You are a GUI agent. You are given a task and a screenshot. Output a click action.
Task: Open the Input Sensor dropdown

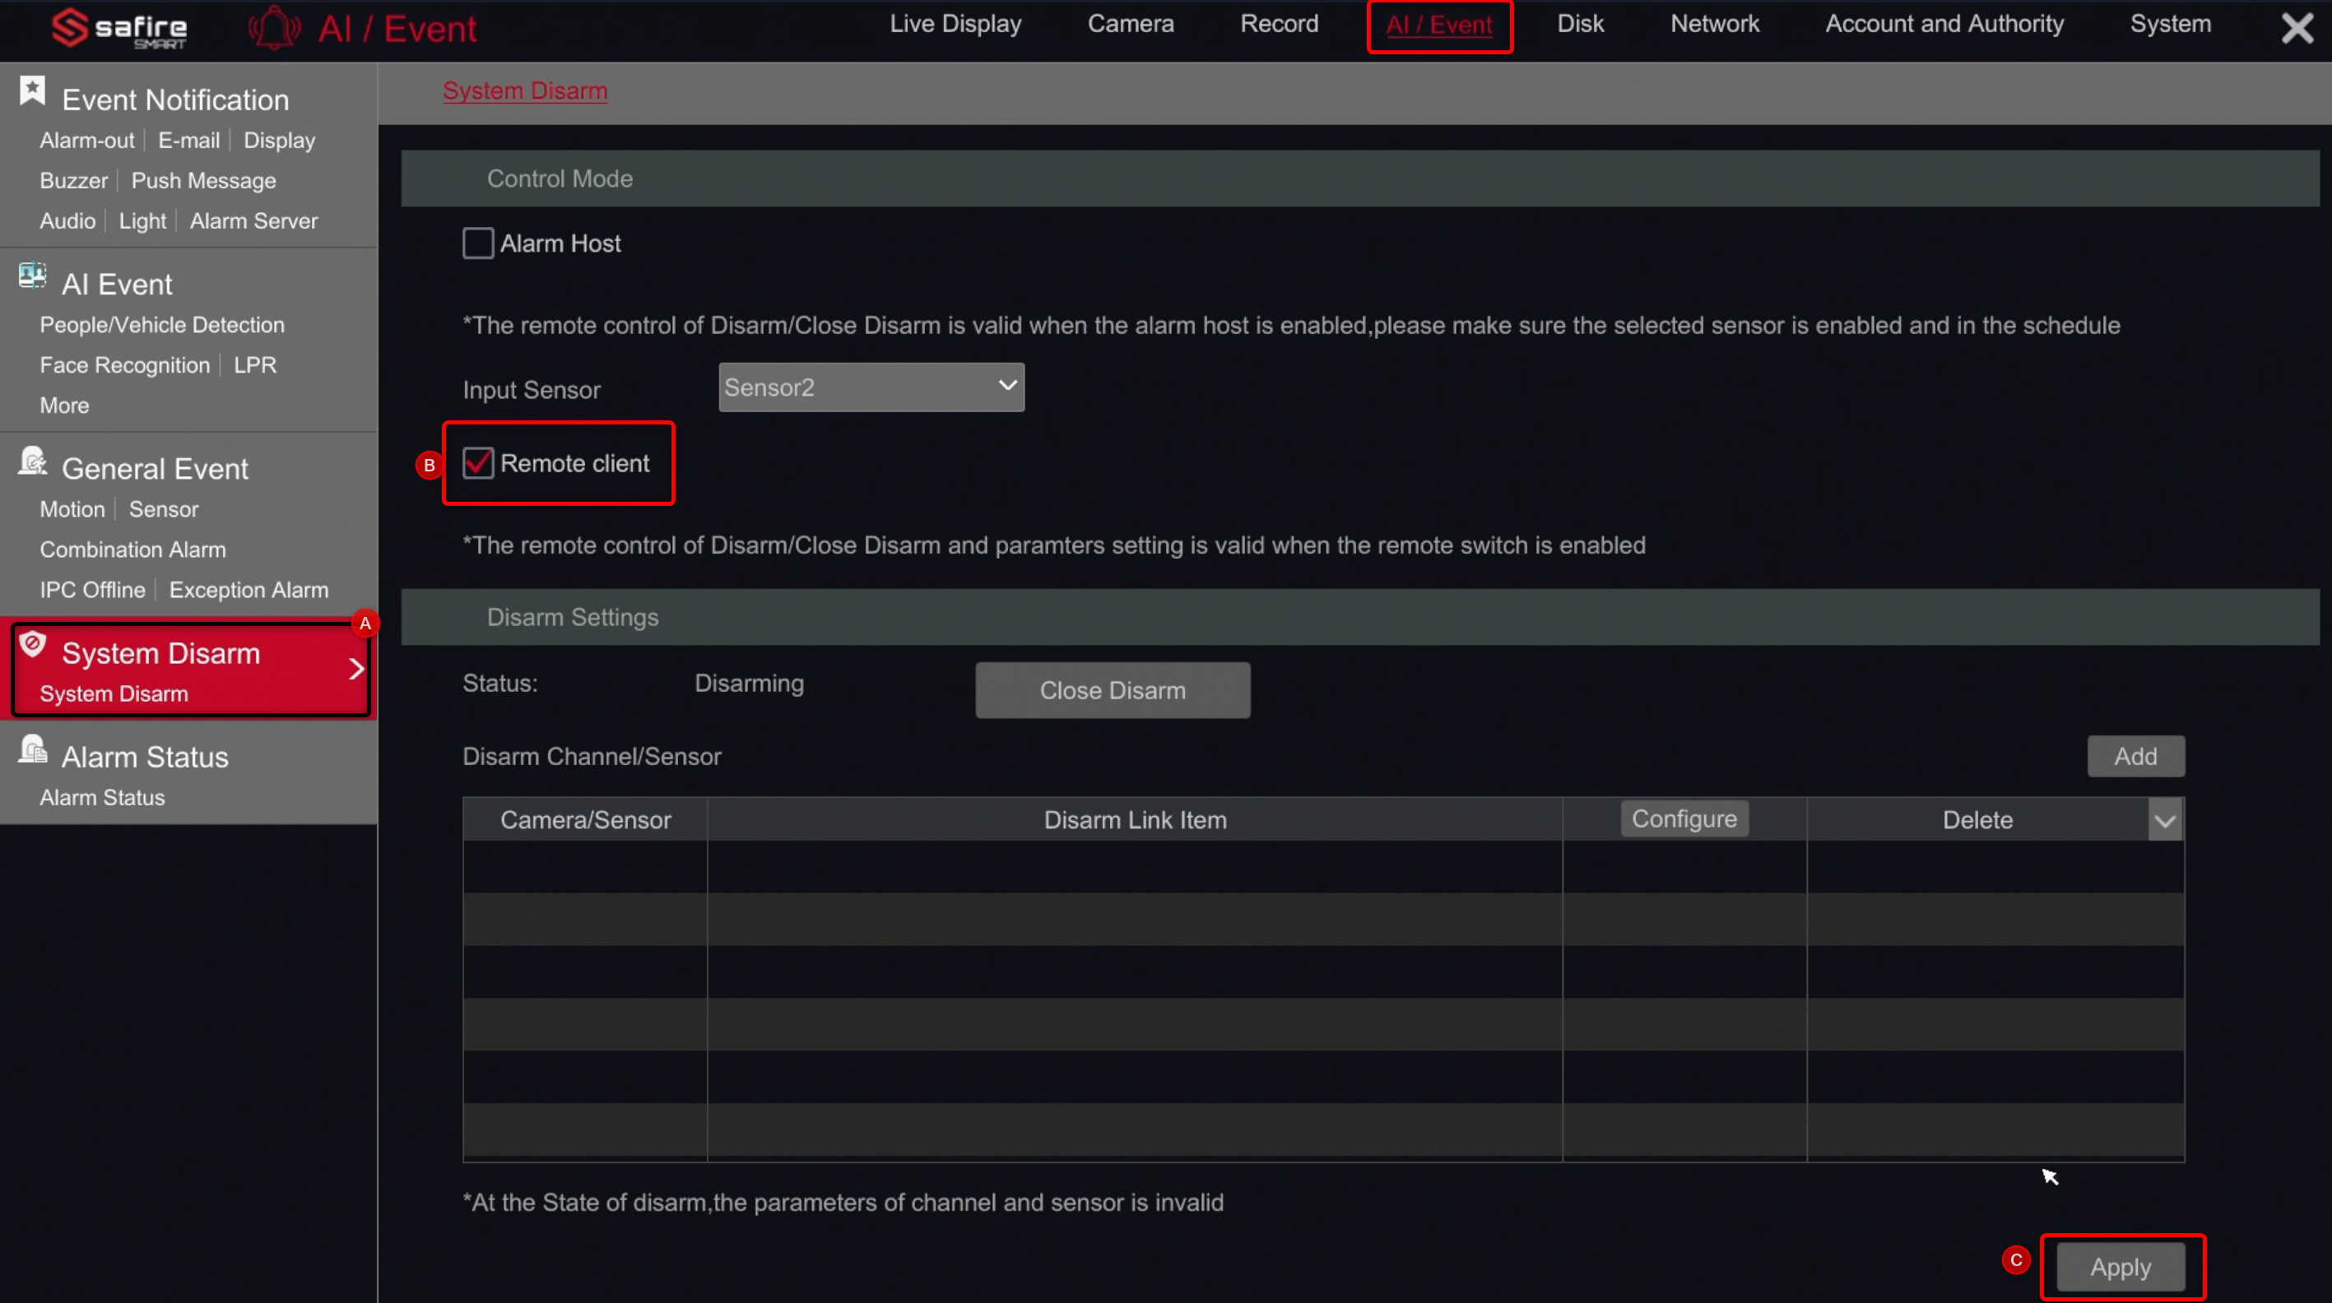click(871, 387)
